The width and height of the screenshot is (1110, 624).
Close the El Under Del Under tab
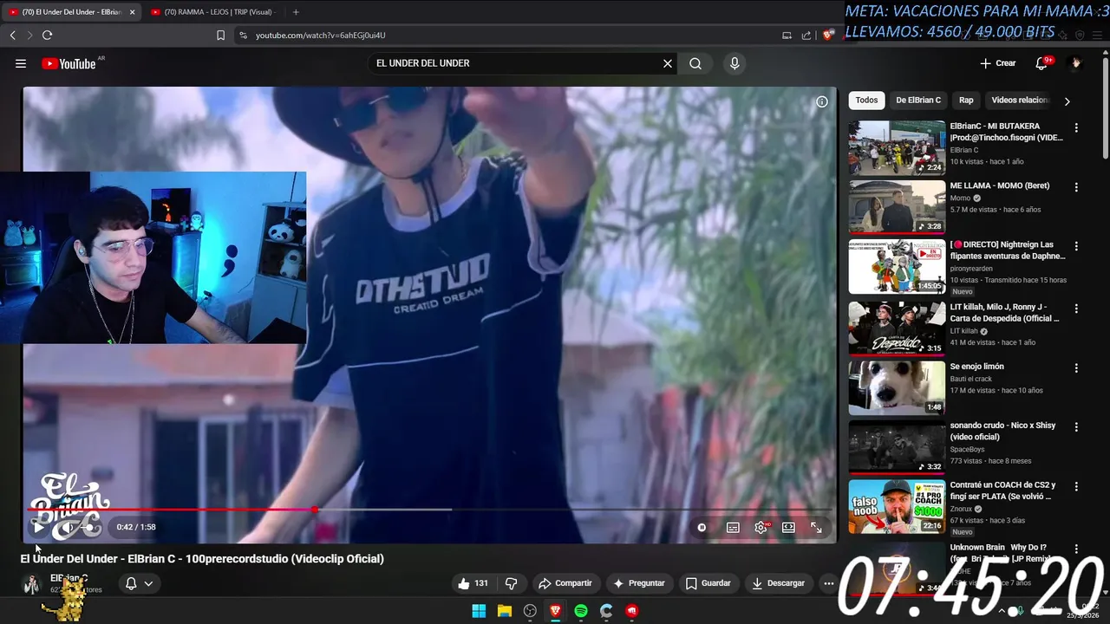pos(132,12)
